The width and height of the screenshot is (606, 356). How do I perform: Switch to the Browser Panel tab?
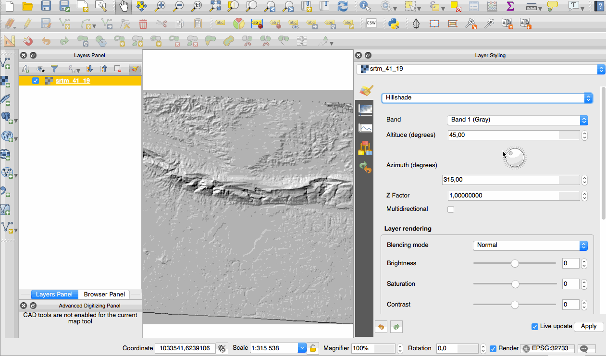[x=104, y=295]
